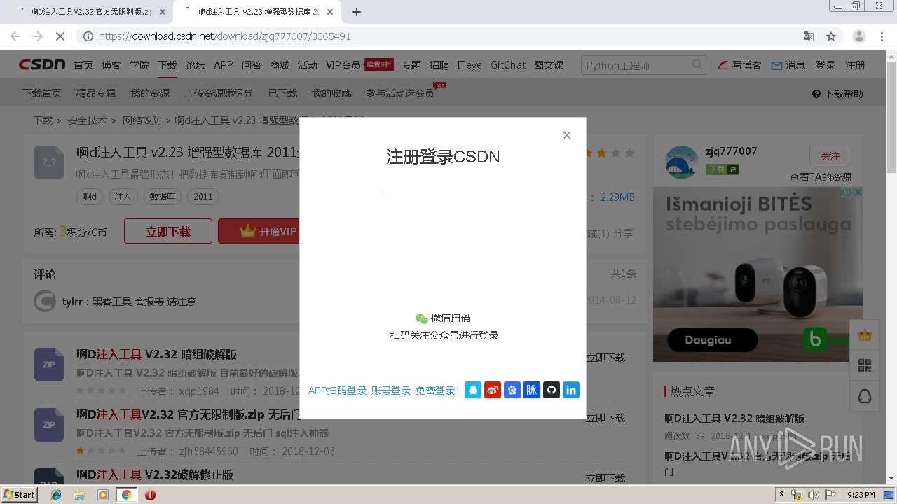Open 啊D注入工具V2.32破解修正版 resource

click(x=155, y=475)
